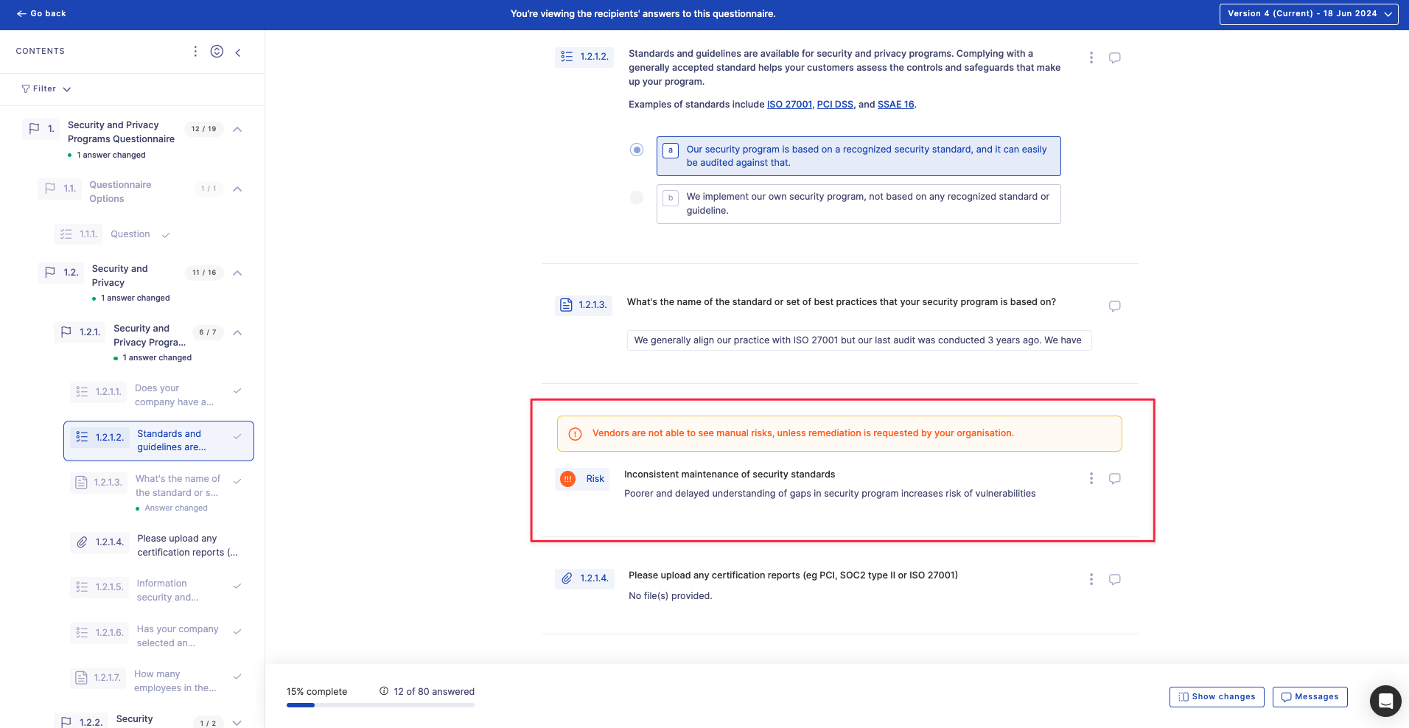Viewport: 1409px width, 728px height.
Task: Open the SSAE 16 link
Action: coord(895,105)
